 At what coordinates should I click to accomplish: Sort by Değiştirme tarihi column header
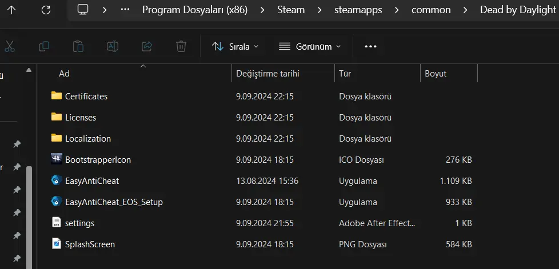(267, 74)
